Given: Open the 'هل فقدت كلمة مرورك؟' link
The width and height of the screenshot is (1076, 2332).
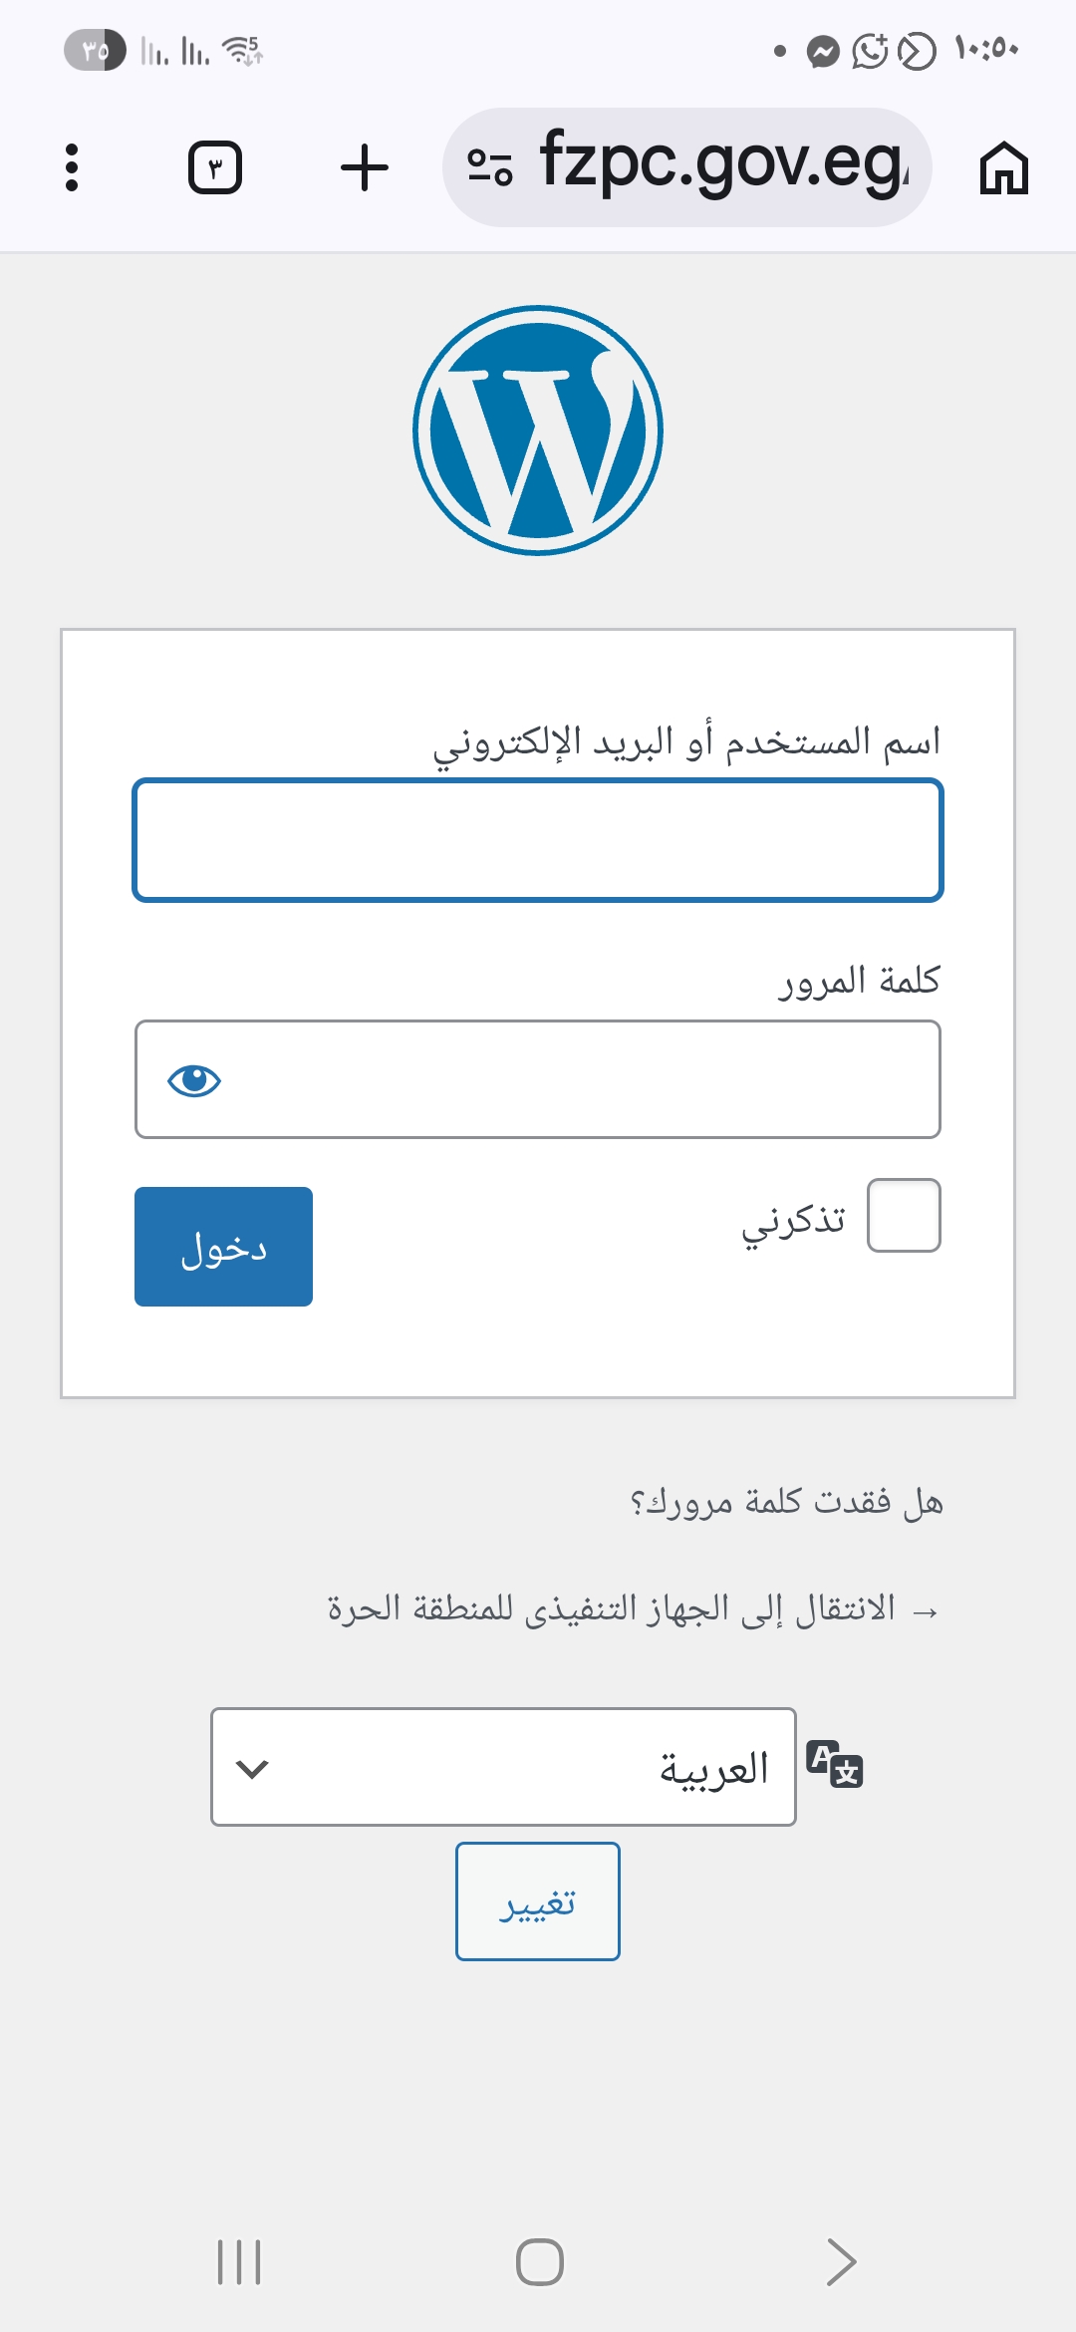Looking at the screenshot, I should 786,1502.
